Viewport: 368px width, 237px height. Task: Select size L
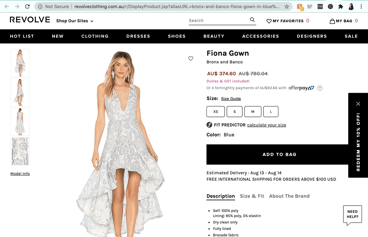click(271, 112)
